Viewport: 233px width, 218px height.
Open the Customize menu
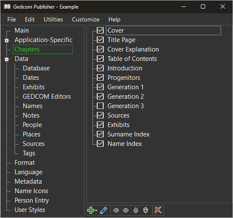tap(86, 19)
